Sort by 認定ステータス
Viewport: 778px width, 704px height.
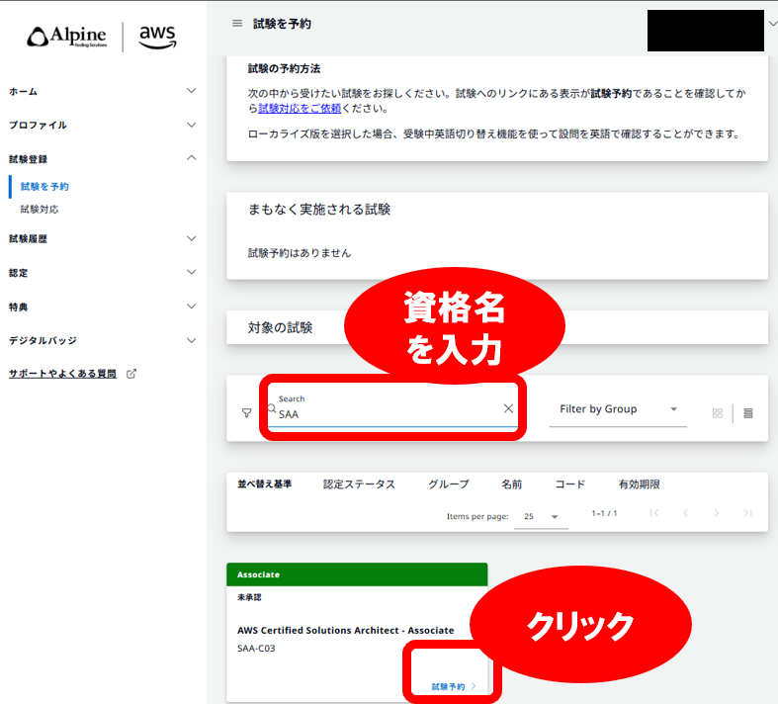[x=359, y=484]
